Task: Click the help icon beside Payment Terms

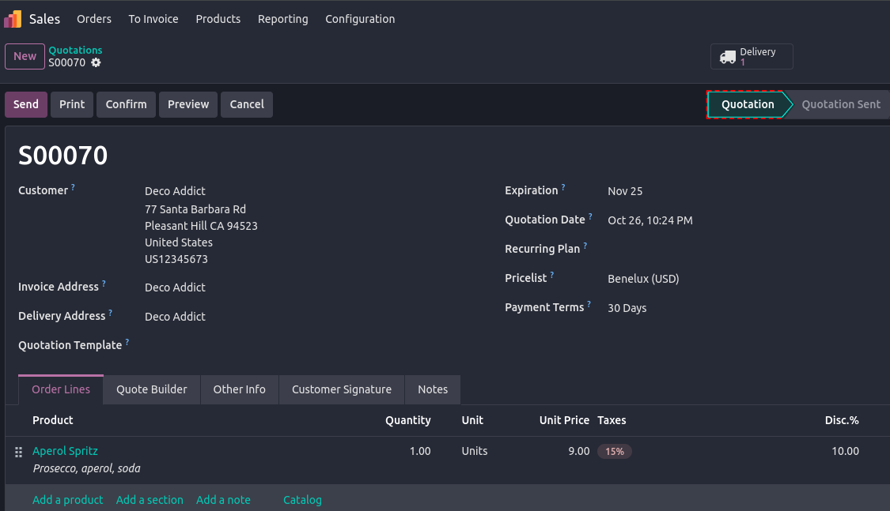Action: pos(589,305)
